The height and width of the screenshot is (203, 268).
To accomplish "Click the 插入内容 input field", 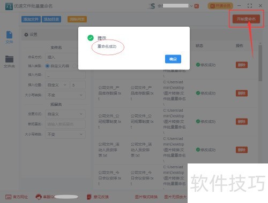I will click(65, 75).
